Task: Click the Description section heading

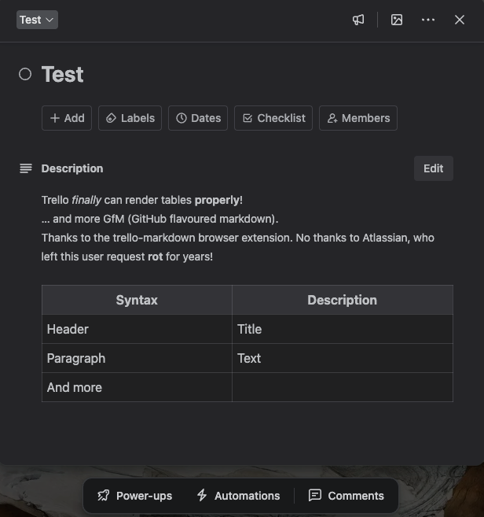Action: (72, 168)
